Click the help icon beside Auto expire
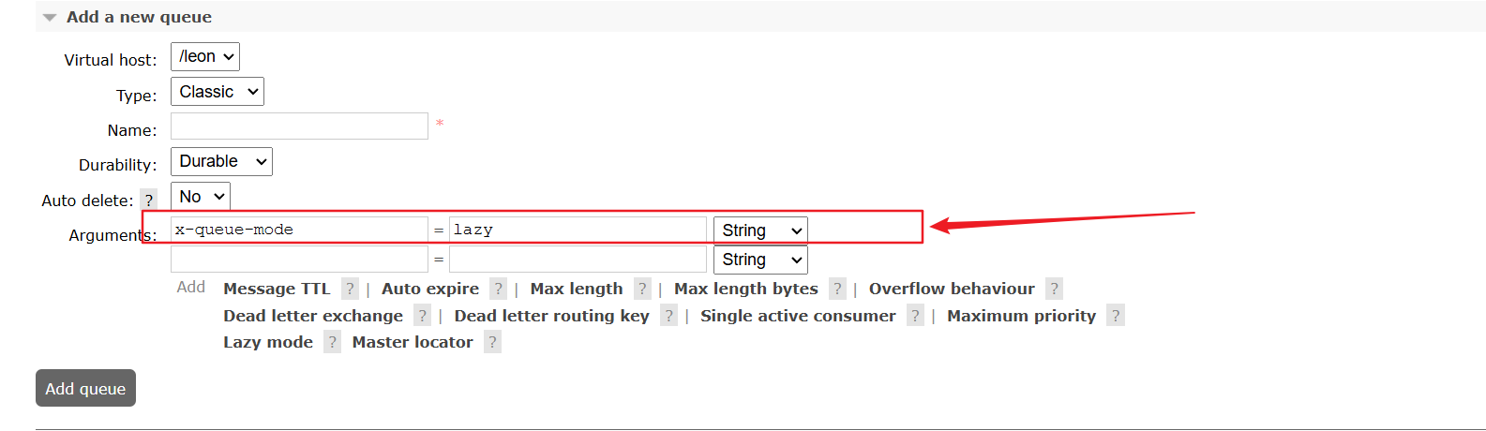 (x=498, y=289)
